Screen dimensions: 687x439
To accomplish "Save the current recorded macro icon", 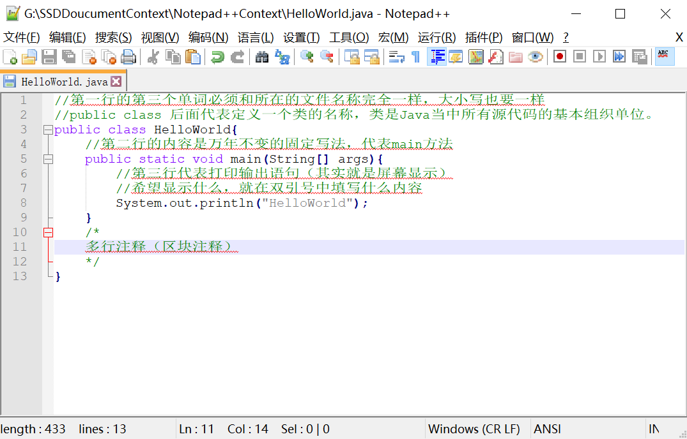I will pos(639,57).
